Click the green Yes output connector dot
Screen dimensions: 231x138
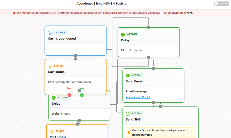click(82, 95)
